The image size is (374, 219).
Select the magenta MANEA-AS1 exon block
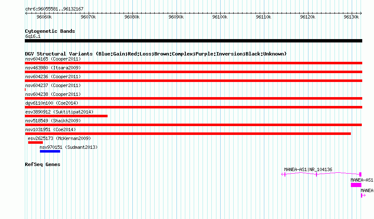coord(356,185)
